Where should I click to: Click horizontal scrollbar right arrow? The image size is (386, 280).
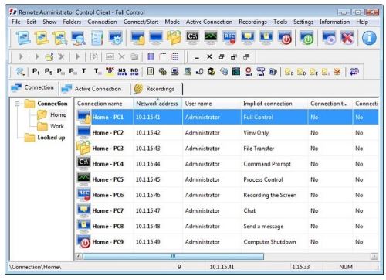(374, 256)
